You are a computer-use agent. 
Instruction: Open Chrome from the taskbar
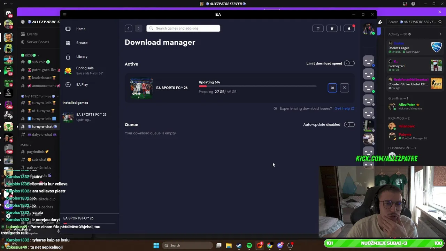tap(270, 245)
